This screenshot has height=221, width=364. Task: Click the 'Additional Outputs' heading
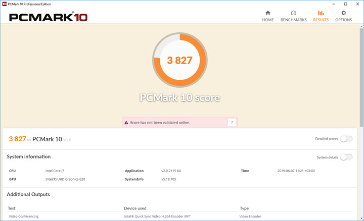(28, 194)
